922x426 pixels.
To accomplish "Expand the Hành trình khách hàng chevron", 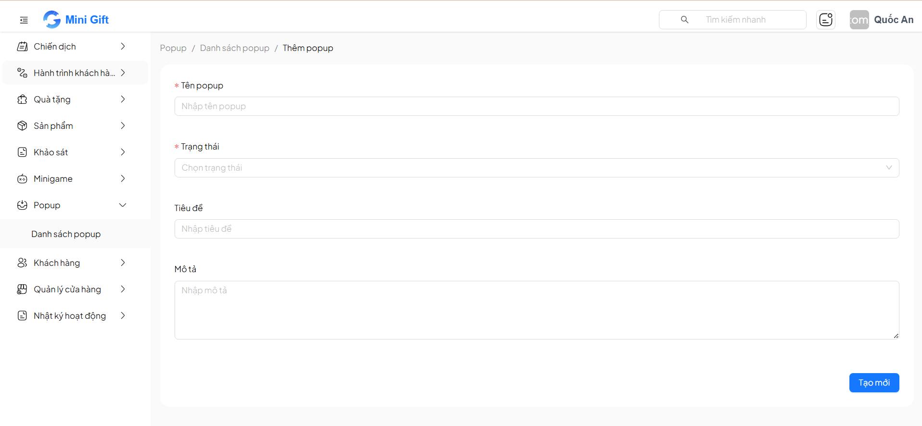I will 123,73.
